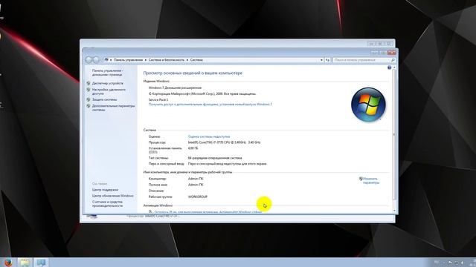The height and width of the screenshot is (267, 476).
Task: Open Firefox from the taskbar
Action: point(8,263)
